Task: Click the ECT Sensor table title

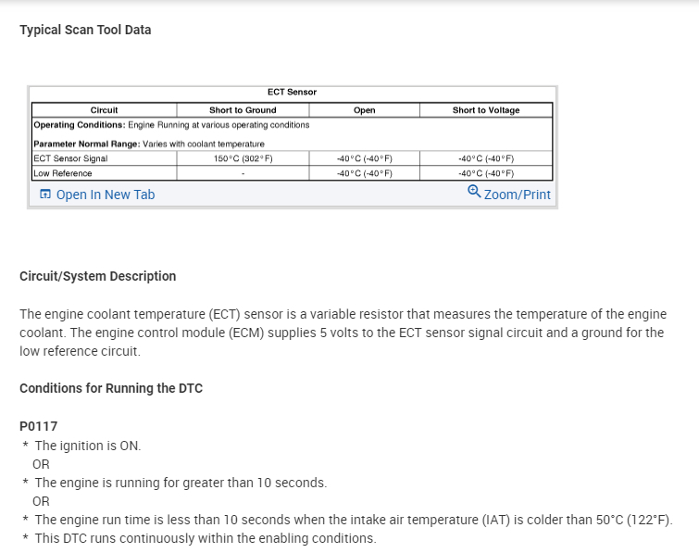Action: click(x=292, y=92)
